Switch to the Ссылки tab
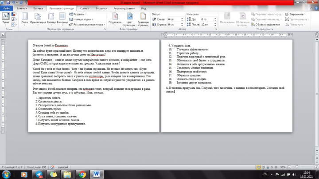This screenshot has width=319, height=179. [x=85, y=8]
